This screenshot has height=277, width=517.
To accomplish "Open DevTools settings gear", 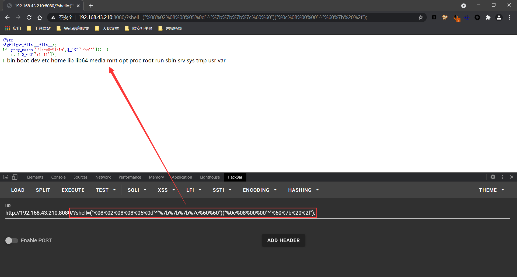I will point(493,177).
